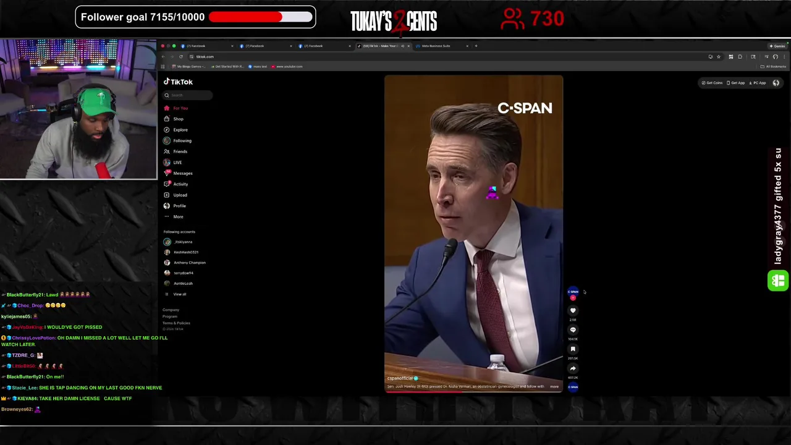
Task: Expand Program footer section
Action: [x=169, y=316]
